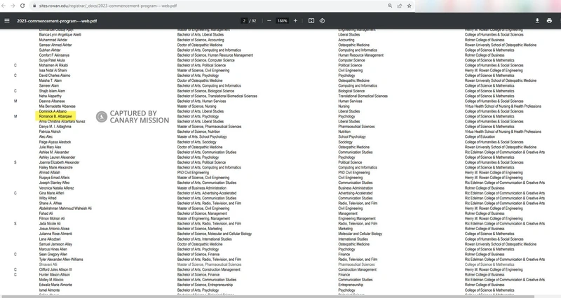Rotate the PDF counterclockwise
The width and height of the screenshot is (561, 298).
tap(323, 21)
